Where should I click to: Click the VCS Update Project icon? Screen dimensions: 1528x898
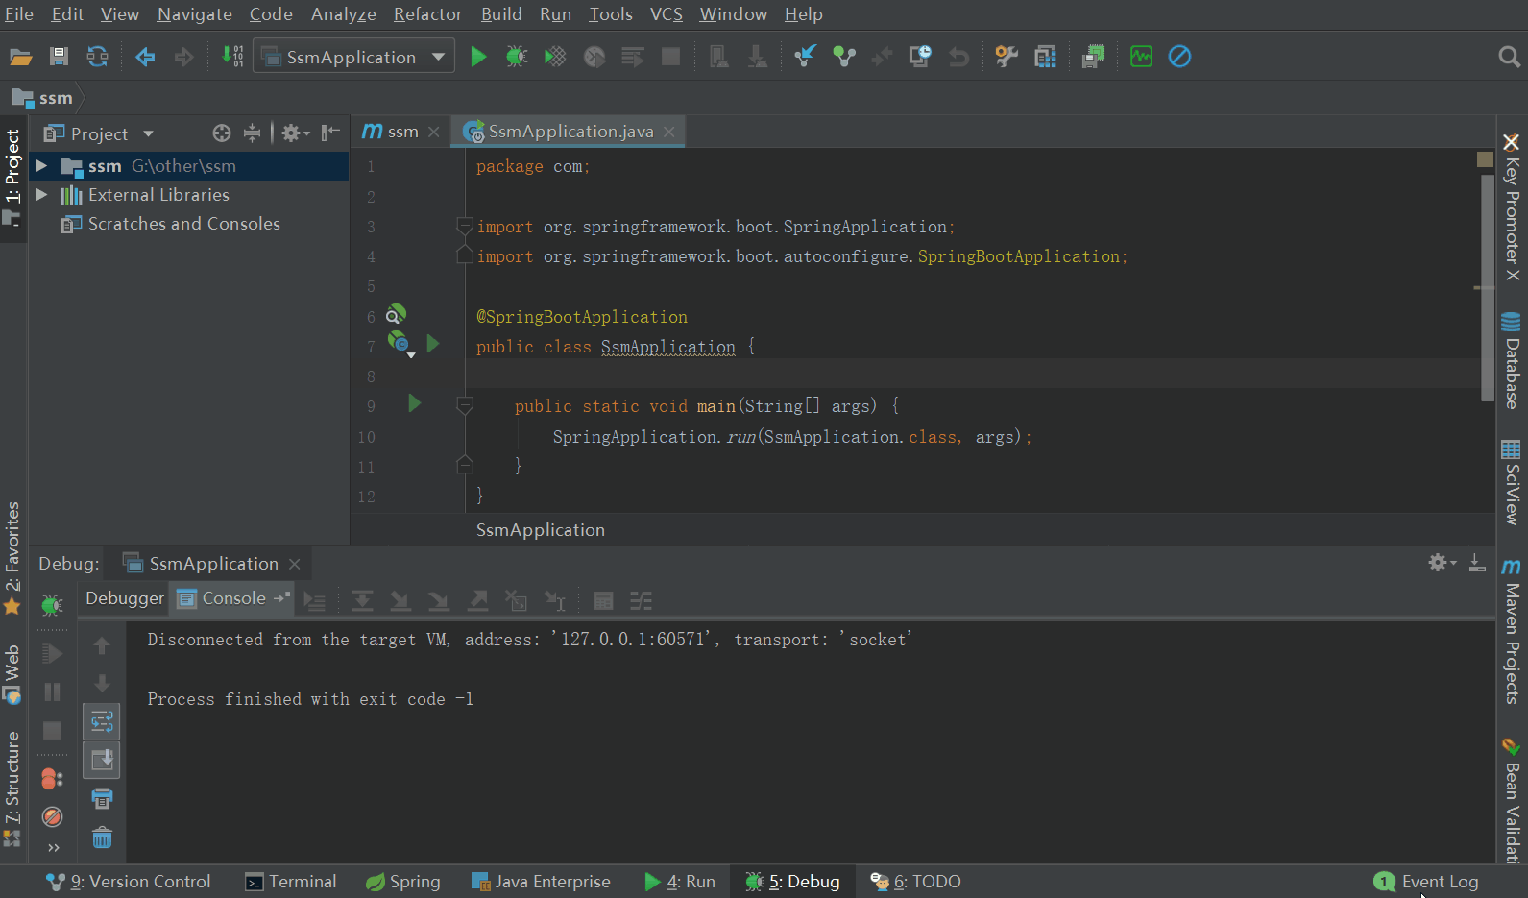(x=805, y=57)
